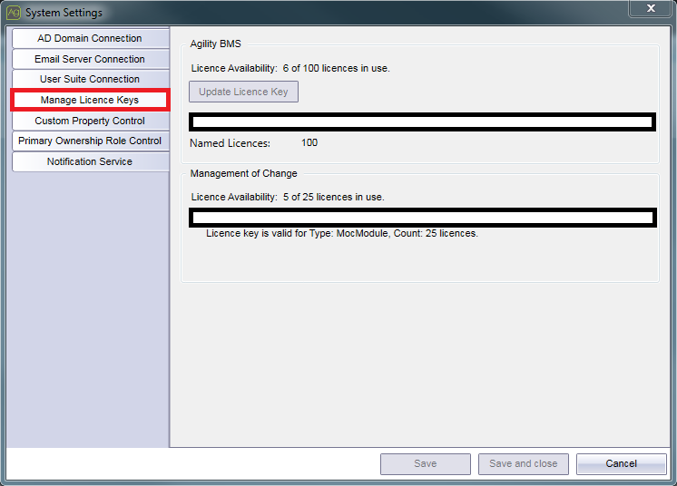Click the Named Licences value 100
This screenshot has height=486, width=677.
coord(309,142)
